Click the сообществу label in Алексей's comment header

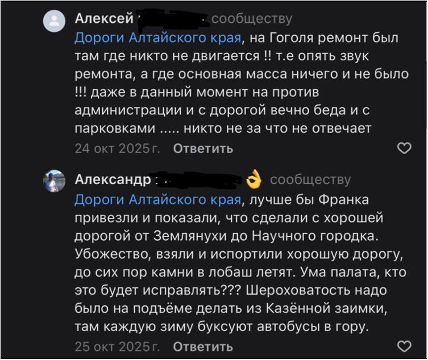[x=252, y=19]
